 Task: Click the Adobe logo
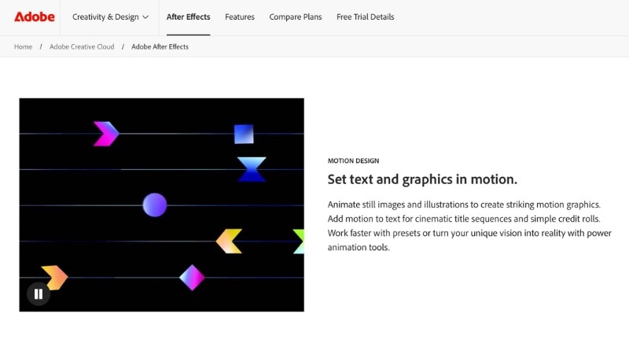35,17
